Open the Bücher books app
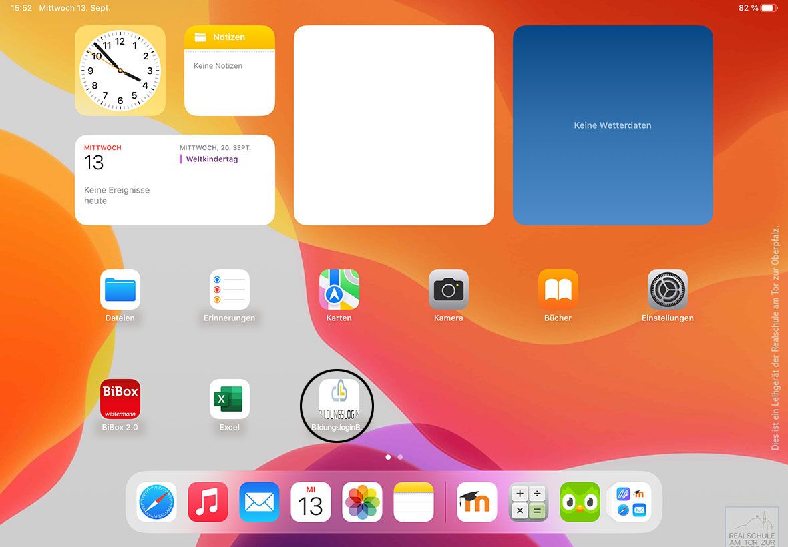Image resolution: width=788 pixels, height=547 pixels. (x=558, y=290)
